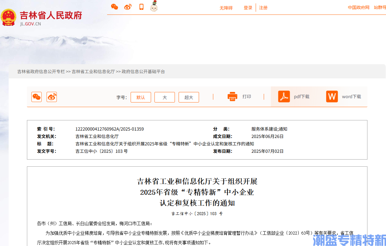Image resolution: width=386 pixels, height=246 pixels.
Task: Click the word下载 link
Action: click(351, 97)
